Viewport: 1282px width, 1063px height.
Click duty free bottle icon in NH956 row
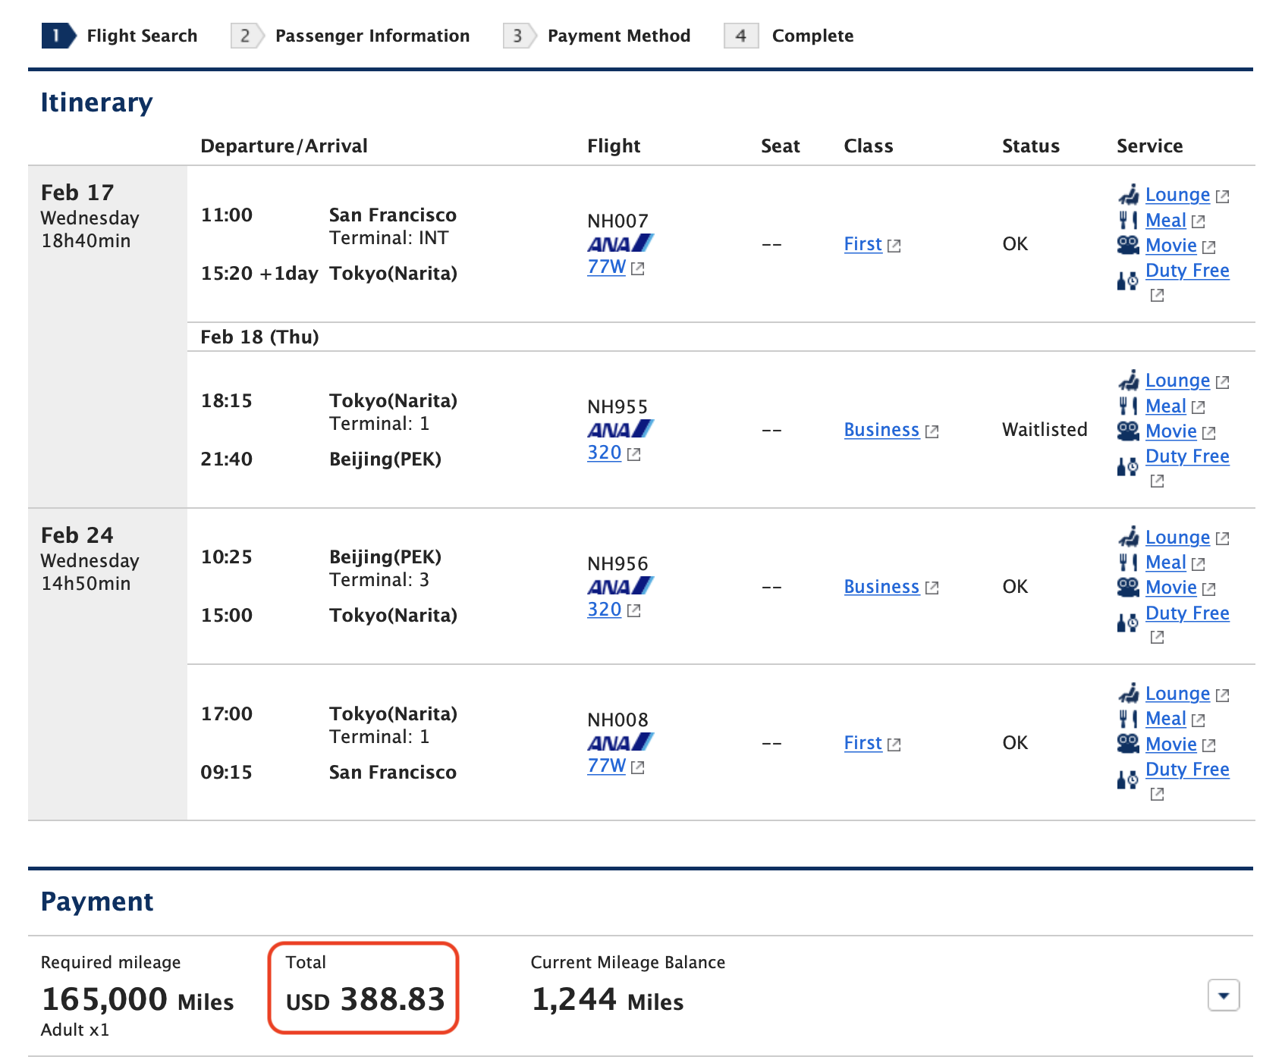[x=1128, y=622]
